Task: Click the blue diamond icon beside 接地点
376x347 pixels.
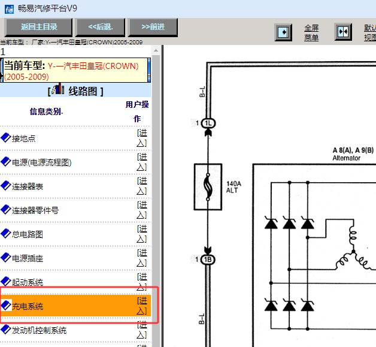Action: point(6,138)
